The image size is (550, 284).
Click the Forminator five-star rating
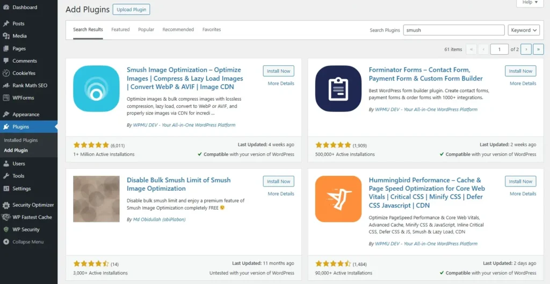(x=333, y=145)
